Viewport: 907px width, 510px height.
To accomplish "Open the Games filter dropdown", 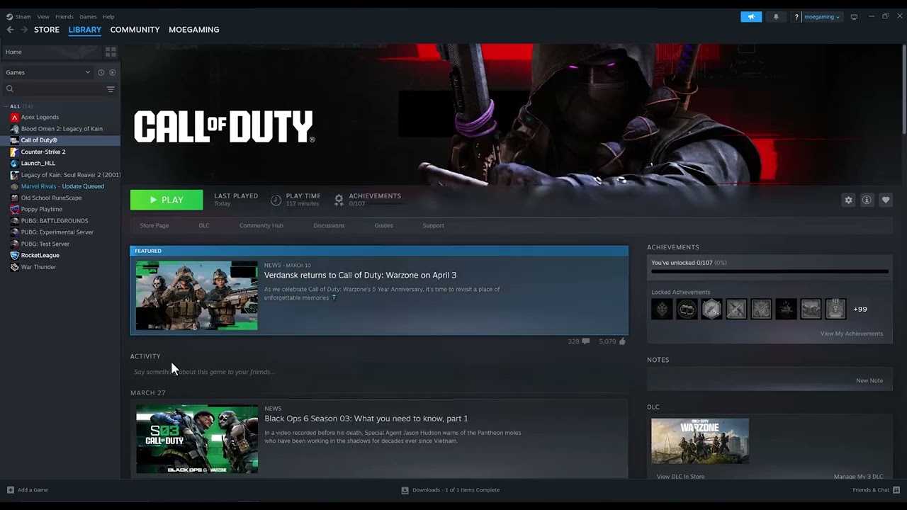I will [x=48, y=72].
